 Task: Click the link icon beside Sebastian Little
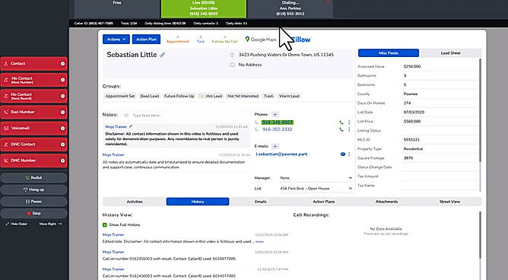click(162, 55)
